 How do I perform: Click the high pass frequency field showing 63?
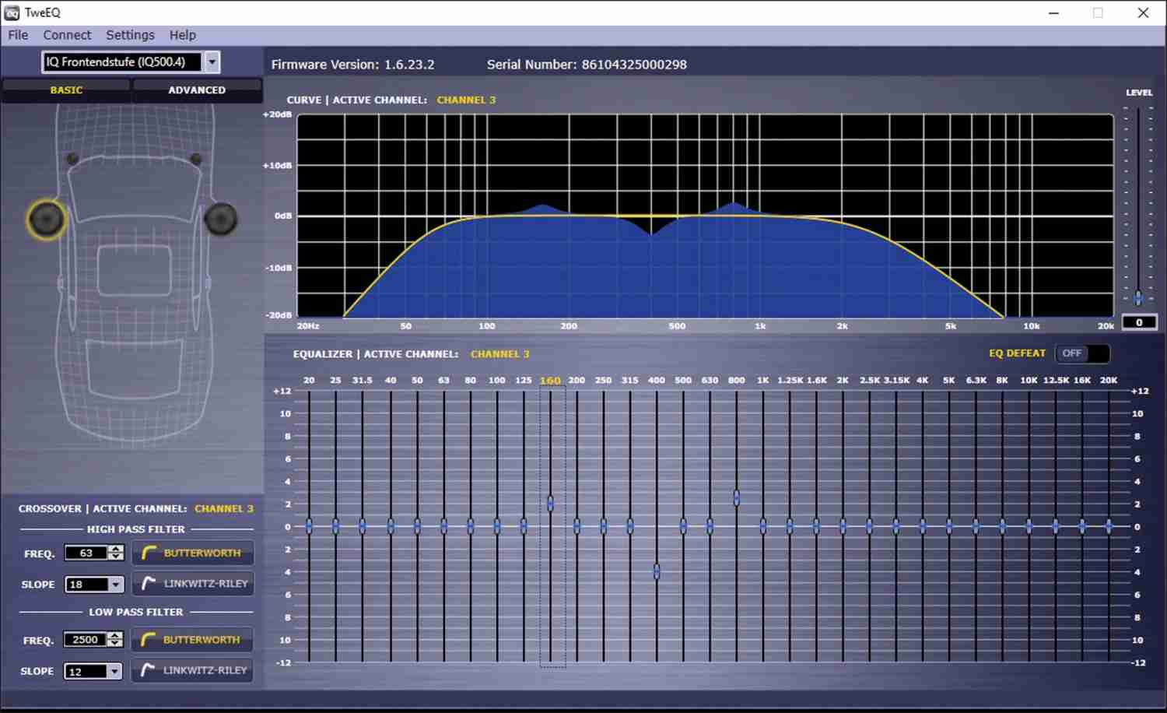(x=86, y=553)
